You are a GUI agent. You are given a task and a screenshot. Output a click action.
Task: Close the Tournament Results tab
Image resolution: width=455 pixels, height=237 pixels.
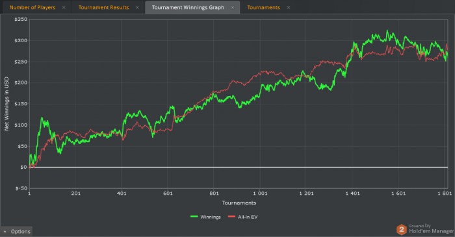(137, 8)
